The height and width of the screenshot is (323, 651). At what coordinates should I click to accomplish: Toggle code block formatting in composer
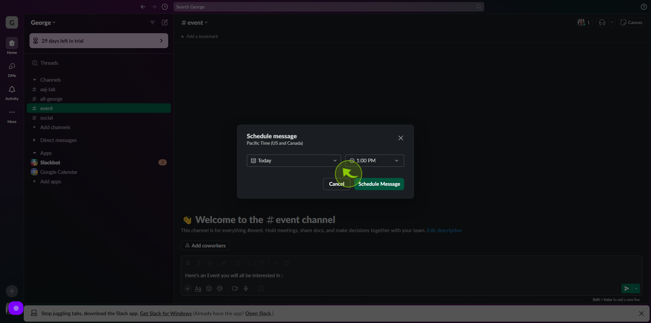pyautogui.click(x=287, y=263)
